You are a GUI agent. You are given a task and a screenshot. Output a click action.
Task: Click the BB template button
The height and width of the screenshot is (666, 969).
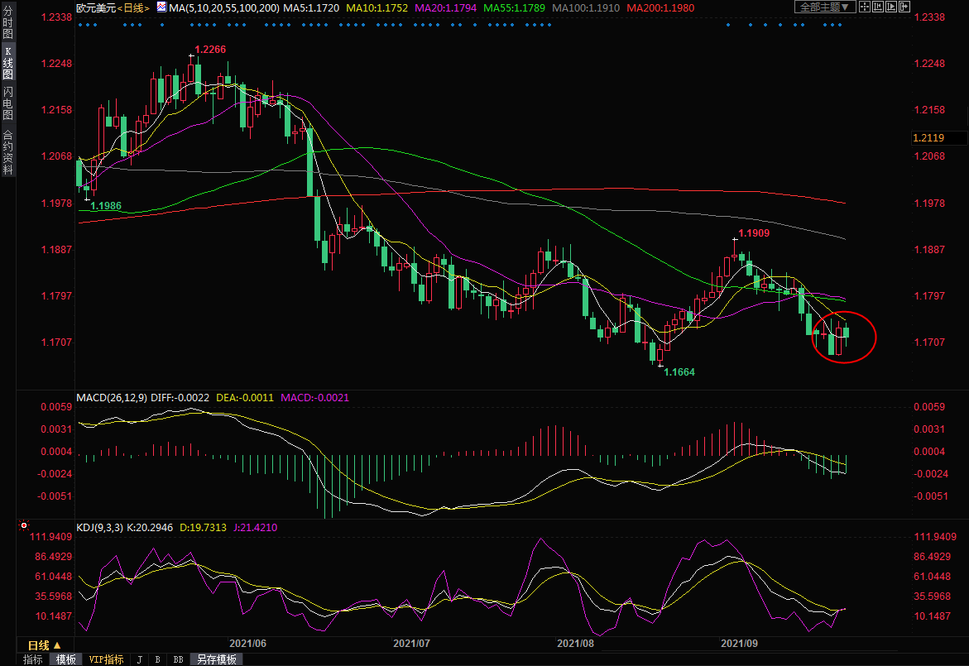click(178, 659)
